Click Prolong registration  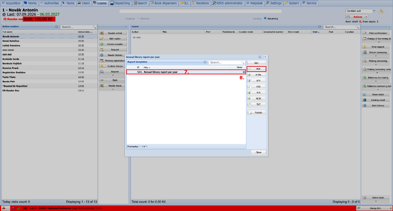click(113, 61)
